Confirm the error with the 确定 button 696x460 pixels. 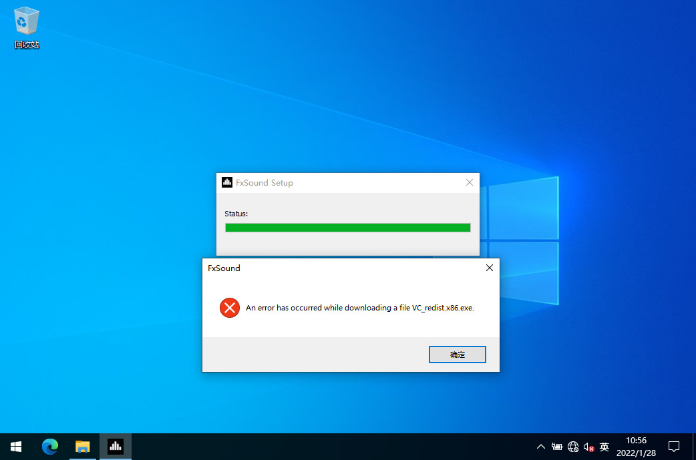pos(457,355)
